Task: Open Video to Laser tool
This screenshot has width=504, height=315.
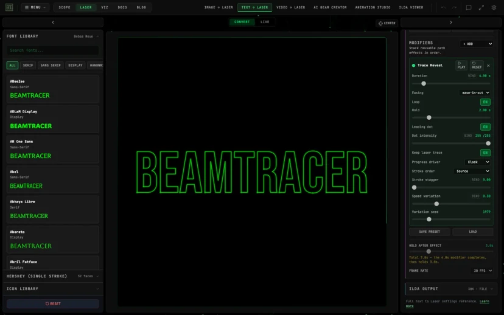Action: tap(290, 7)
